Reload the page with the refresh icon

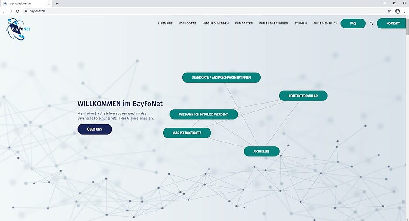pyautogui.click(x=17, y=11)
